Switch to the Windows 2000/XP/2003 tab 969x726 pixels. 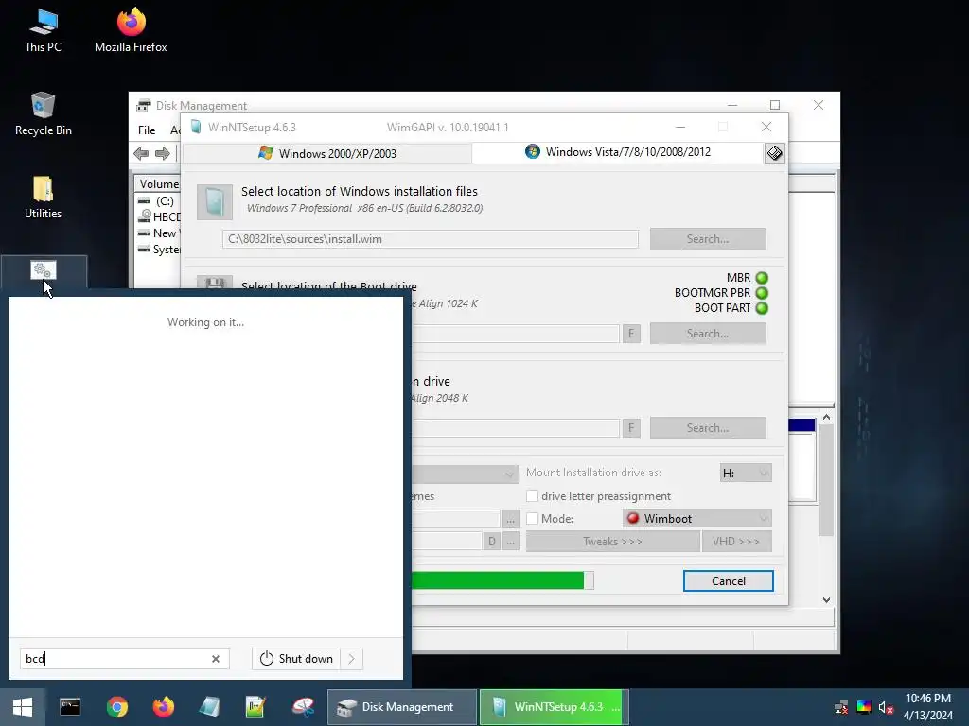(x=327, y=153)
